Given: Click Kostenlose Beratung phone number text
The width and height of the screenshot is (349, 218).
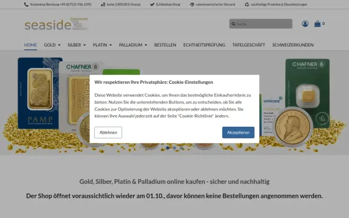Looking at the screenshot, I should [60, 5].
